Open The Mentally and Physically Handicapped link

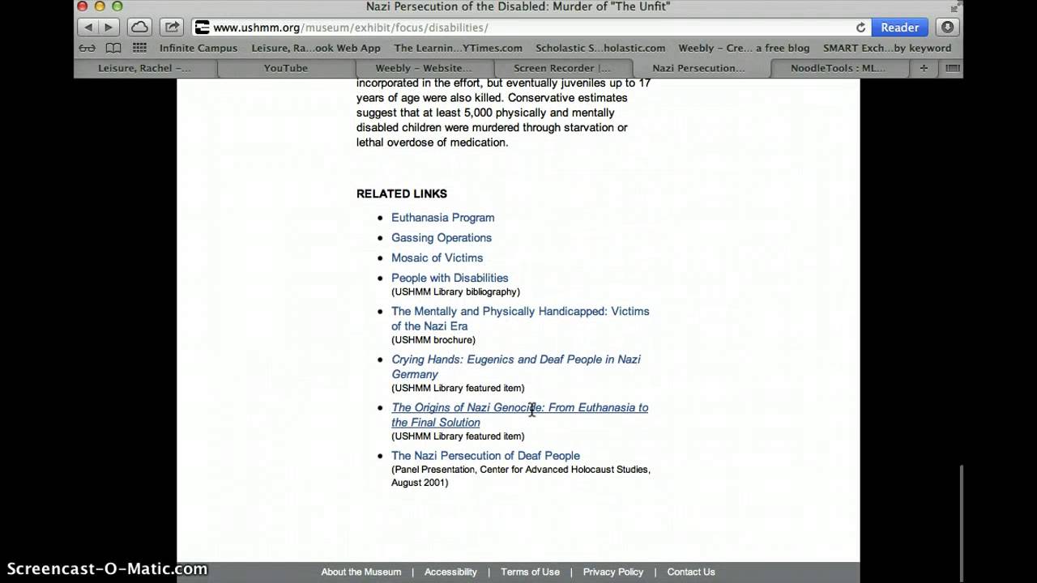tap(520, 318)
